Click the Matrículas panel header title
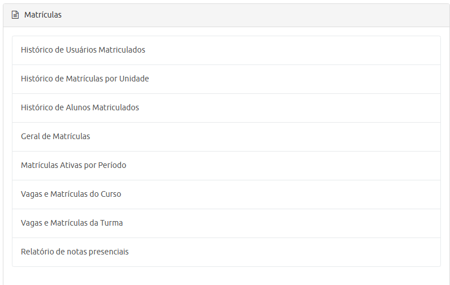Image resolution: width=450 pixels, height=285 pixels. (x=43, y=15)
